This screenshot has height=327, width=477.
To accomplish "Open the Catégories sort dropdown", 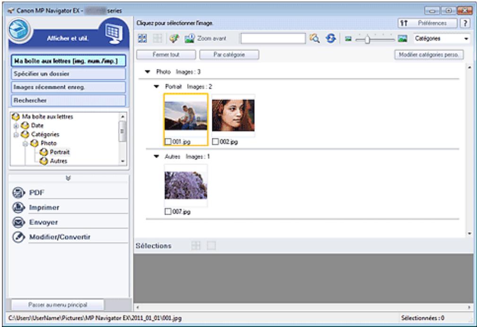I will tap(442, 39).
